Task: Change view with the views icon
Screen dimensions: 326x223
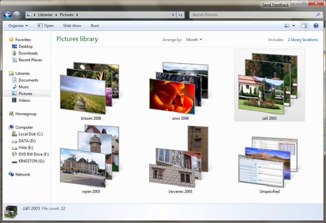Action: 287,26
